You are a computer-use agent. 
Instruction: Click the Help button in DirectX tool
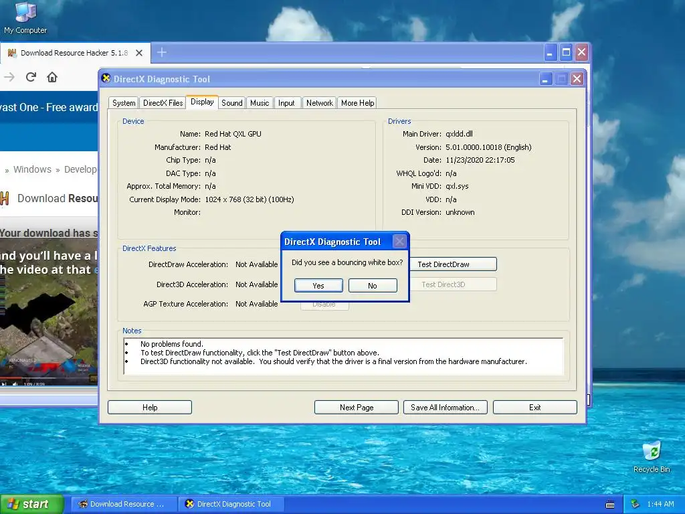(x=150, y=407)
